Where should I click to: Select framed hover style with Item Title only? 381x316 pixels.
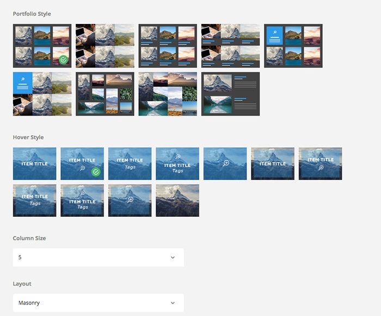click(x=273, y=163)
